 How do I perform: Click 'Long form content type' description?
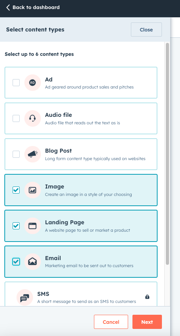pos(95,159)
